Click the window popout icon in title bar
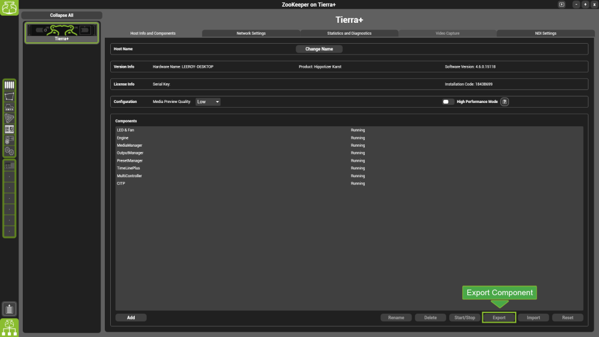 click(562, 5)
